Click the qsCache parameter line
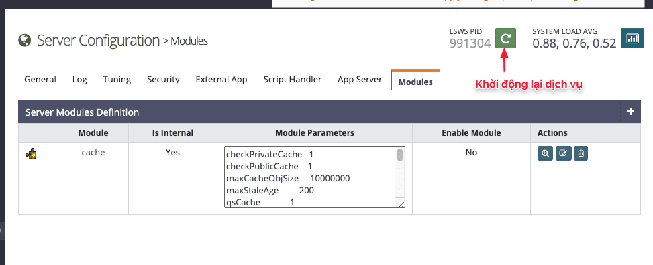The width and height of the screenshot is (653, 265). click(260, 203)
